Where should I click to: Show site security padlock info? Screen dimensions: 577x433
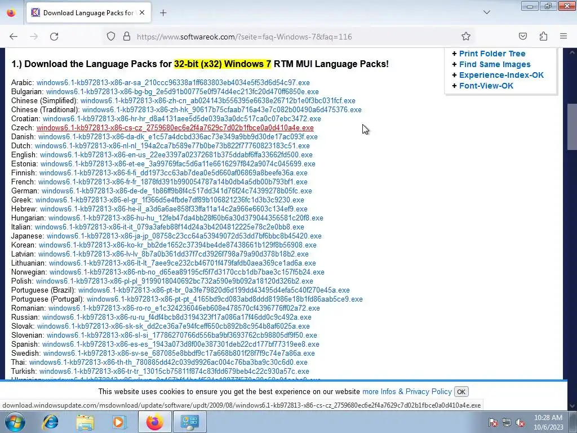[127, 37]
